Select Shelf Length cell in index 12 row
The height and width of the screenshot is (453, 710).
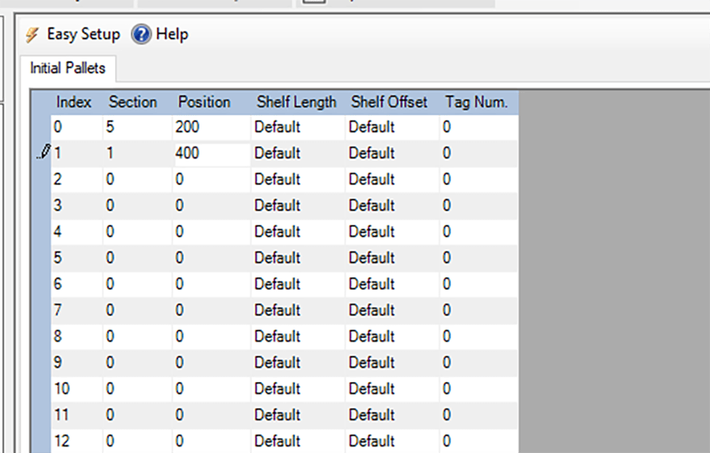pos(298,441)
